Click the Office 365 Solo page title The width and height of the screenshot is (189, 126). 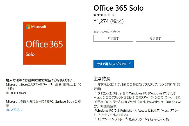point(118,8)
